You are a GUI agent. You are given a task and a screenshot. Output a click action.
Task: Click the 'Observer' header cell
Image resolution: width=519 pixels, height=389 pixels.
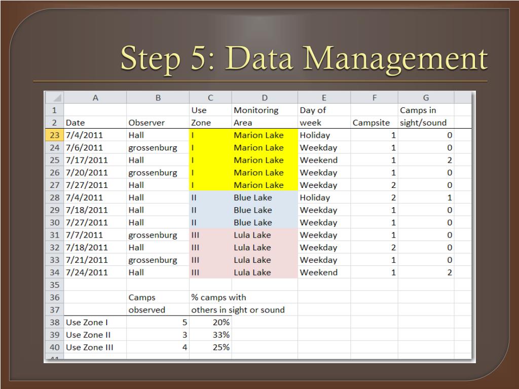pos(158,123)
